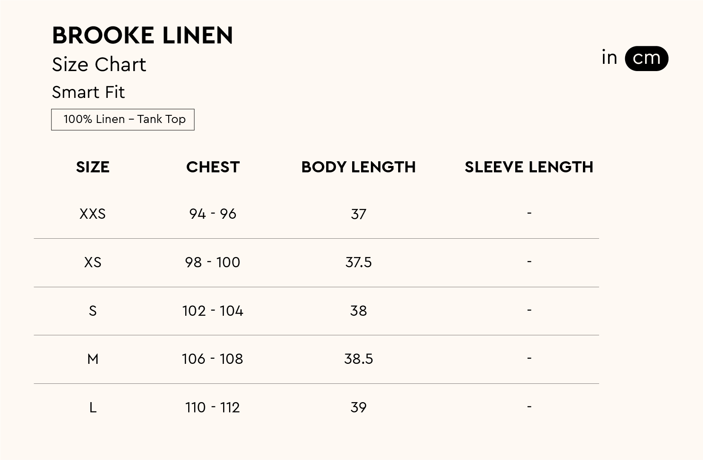Click the BROOKE LINEN heading
The width and height of the screenshot is (703, 460).
pyautogui.click(x=143, y=35)
